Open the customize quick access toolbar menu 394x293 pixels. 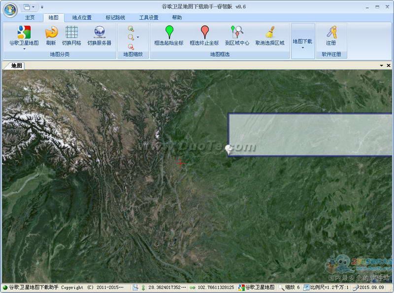pos(42,7)
